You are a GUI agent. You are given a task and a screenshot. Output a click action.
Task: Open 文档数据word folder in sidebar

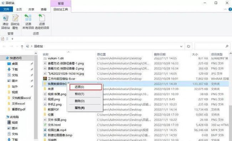point(21,98)
